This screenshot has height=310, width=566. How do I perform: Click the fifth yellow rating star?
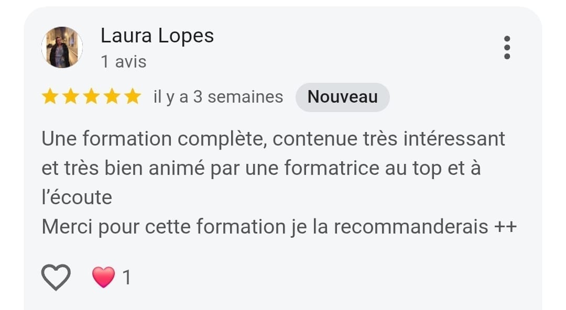133,97
